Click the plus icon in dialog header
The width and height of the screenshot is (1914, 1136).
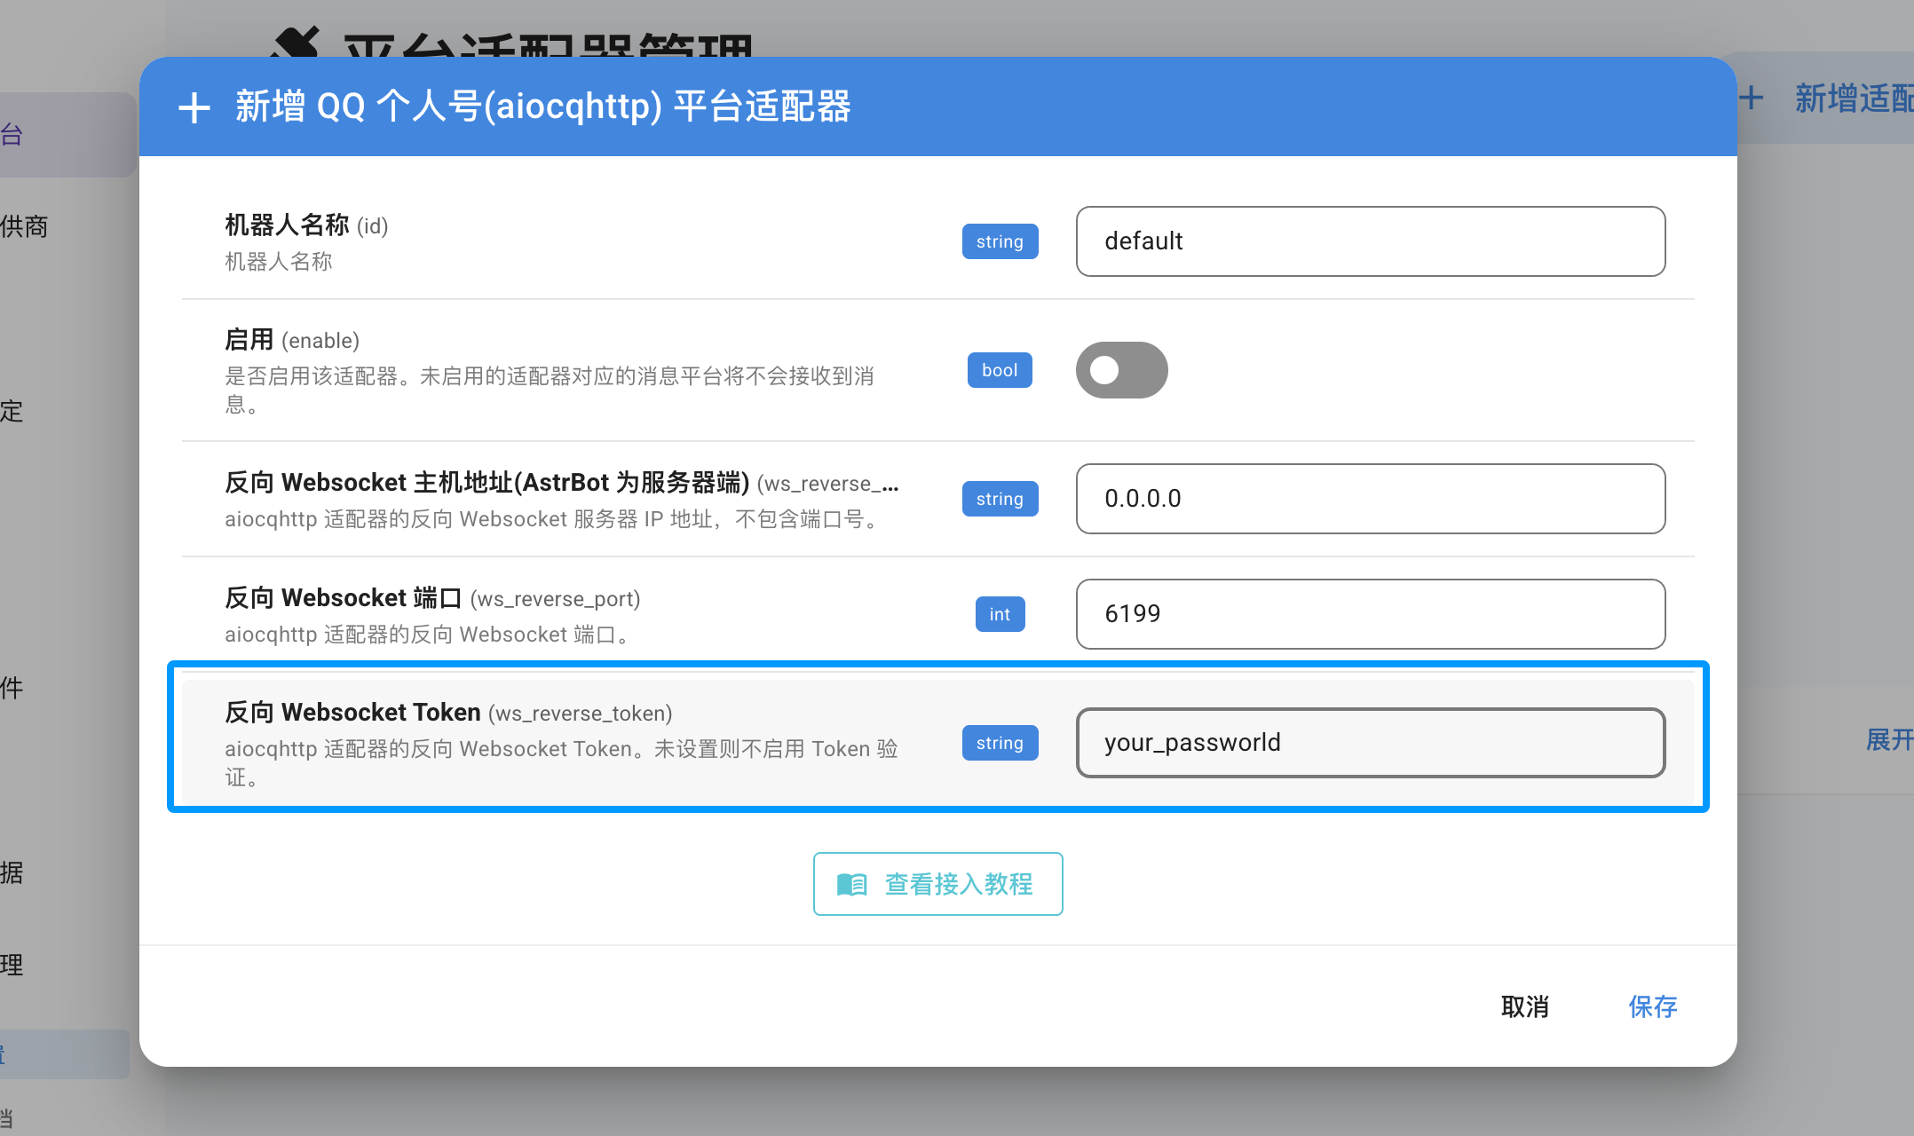[x=194, y=108]
